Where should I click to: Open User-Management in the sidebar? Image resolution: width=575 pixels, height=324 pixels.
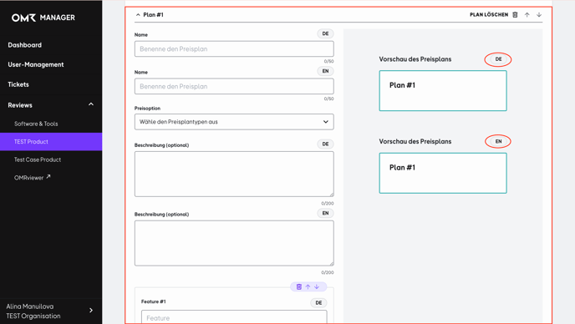click(x=36, y=64)
